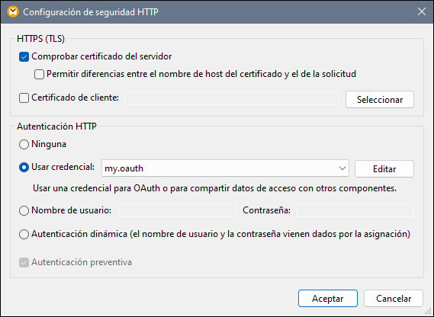Screen dimensions: 434x317
Task: Click the 'Contraseña:' label
Action: [x=266, y=210]
